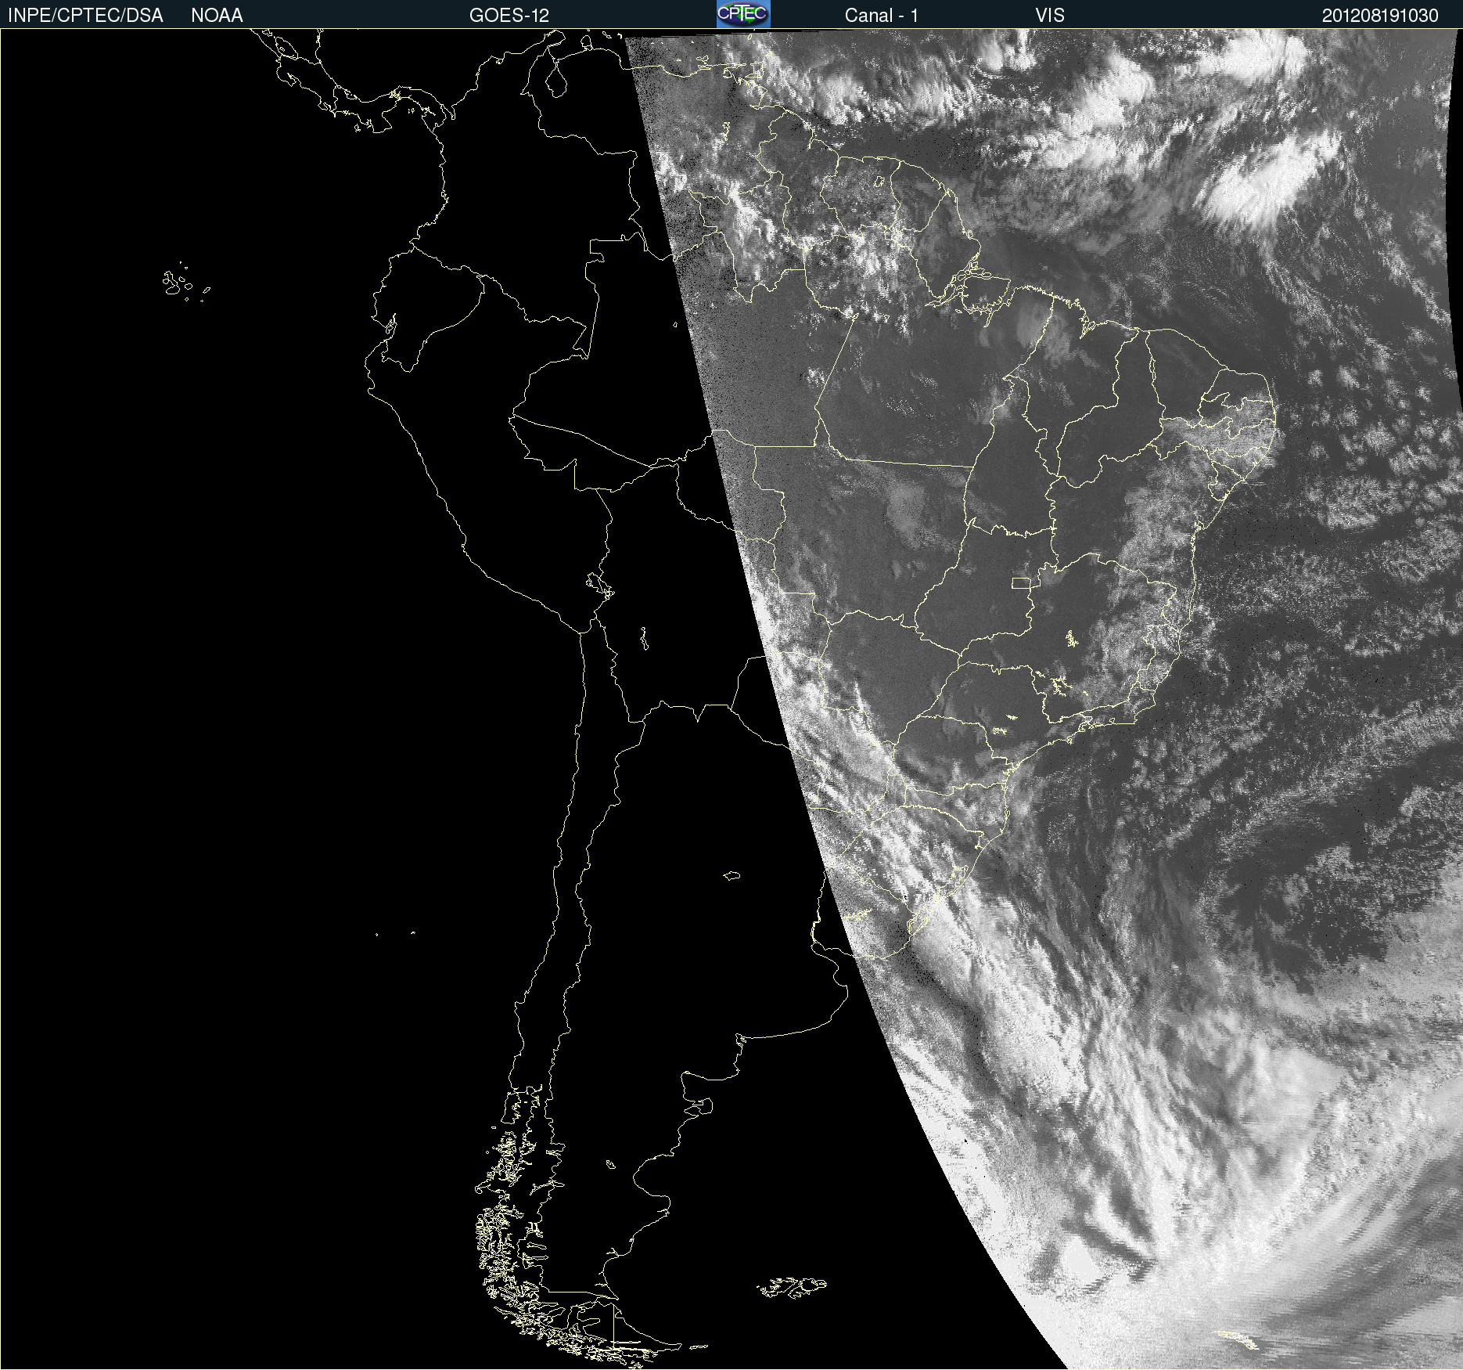The height and width of the screenshot is (1370, 1463).
Task: Select the INPE/CPTEC/DSA header text
Action: 85,16
